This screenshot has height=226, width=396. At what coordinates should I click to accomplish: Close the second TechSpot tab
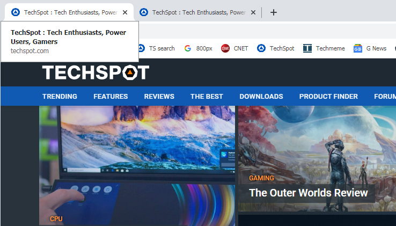pos(253,12)
